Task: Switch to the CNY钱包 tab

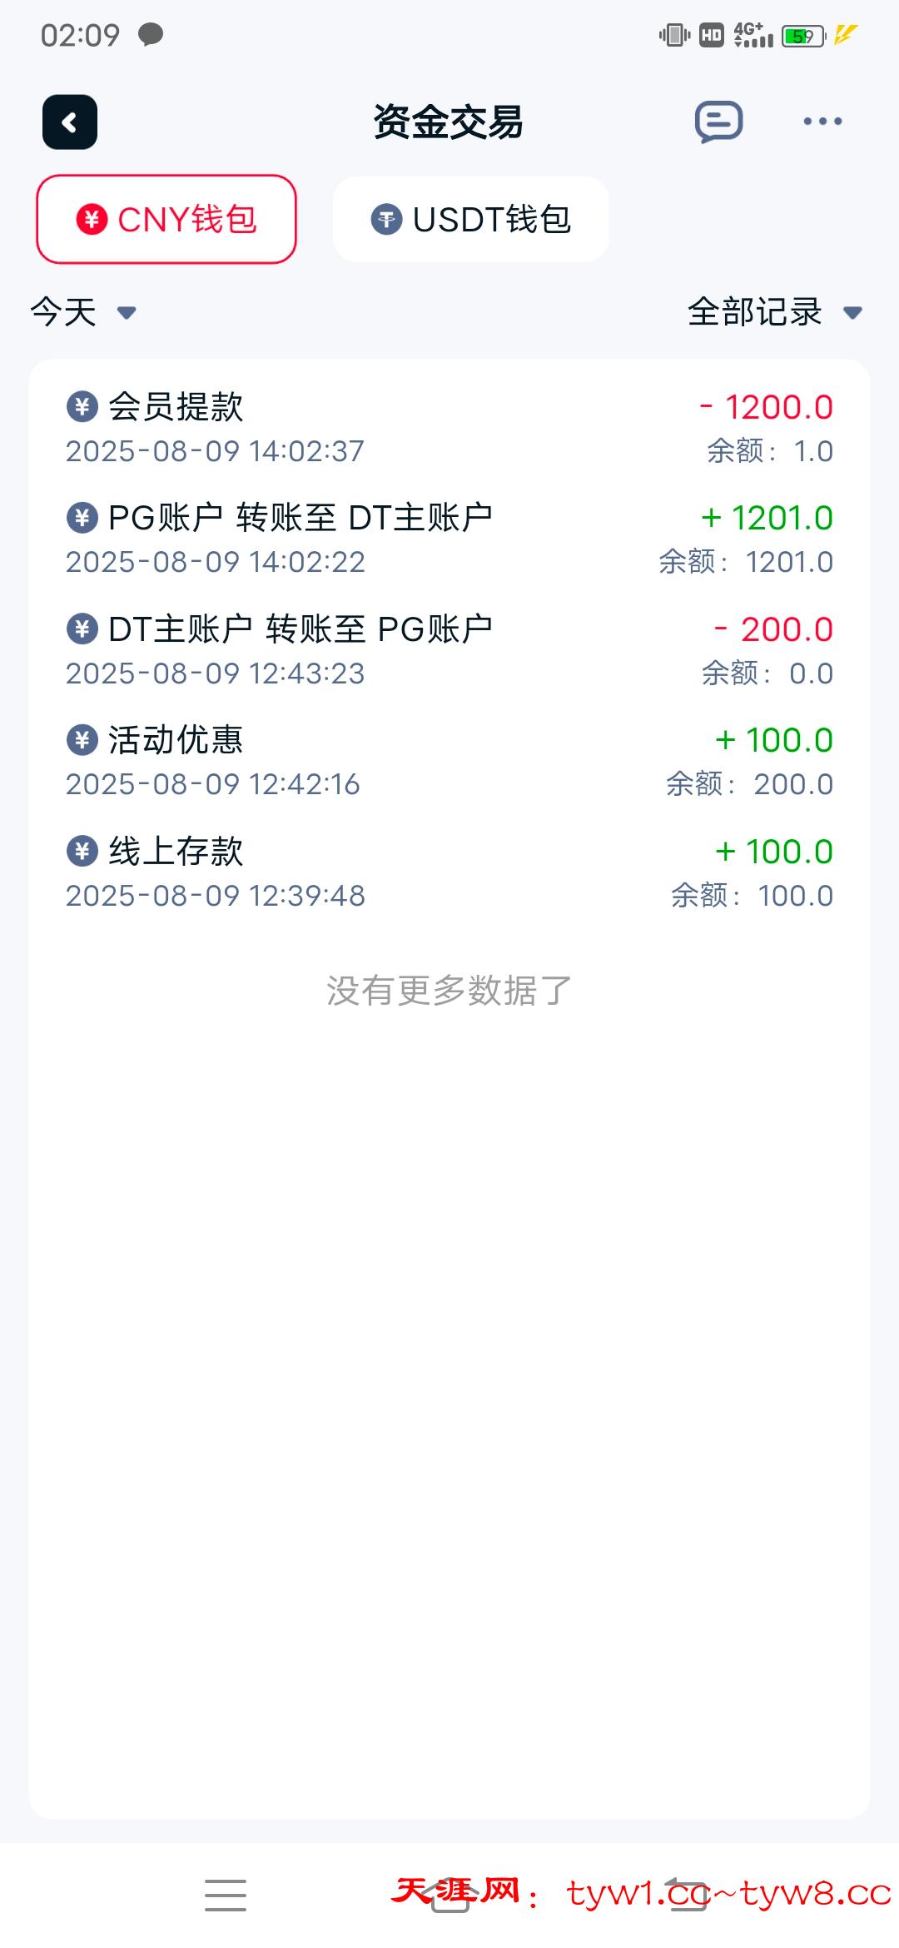Action: point(166,220)
